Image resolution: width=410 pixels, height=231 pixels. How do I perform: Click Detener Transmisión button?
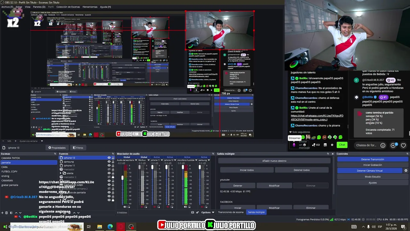[x=373, y=159]
